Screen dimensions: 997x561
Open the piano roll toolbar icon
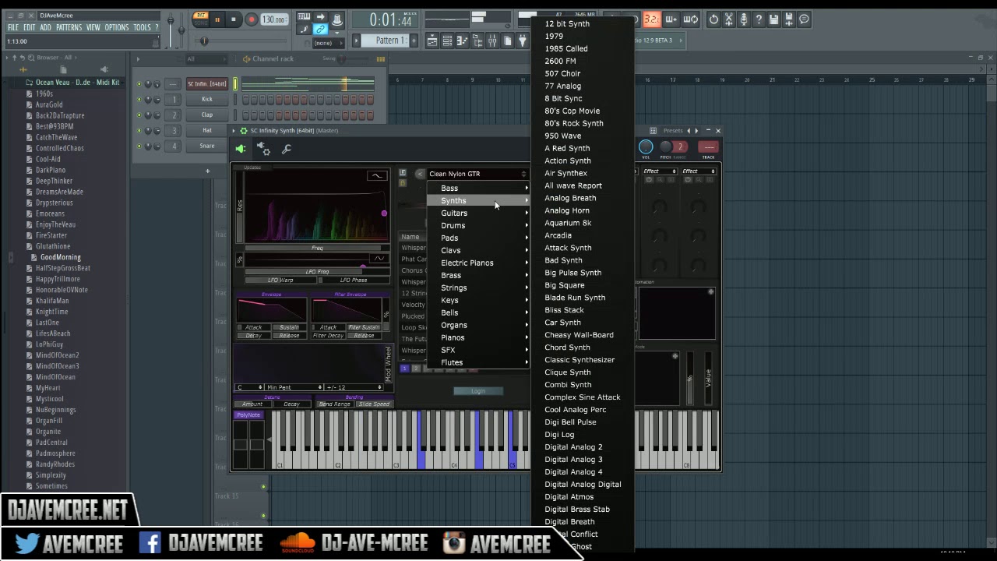point(462,41)
